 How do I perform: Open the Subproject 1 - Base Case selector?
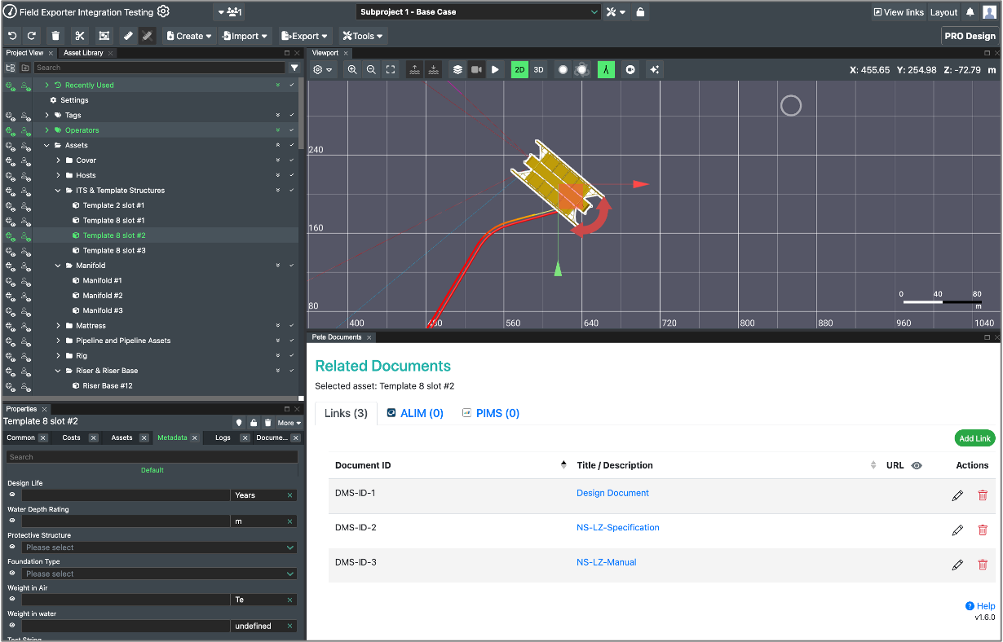pyautogui.click(x=479, y=12)
